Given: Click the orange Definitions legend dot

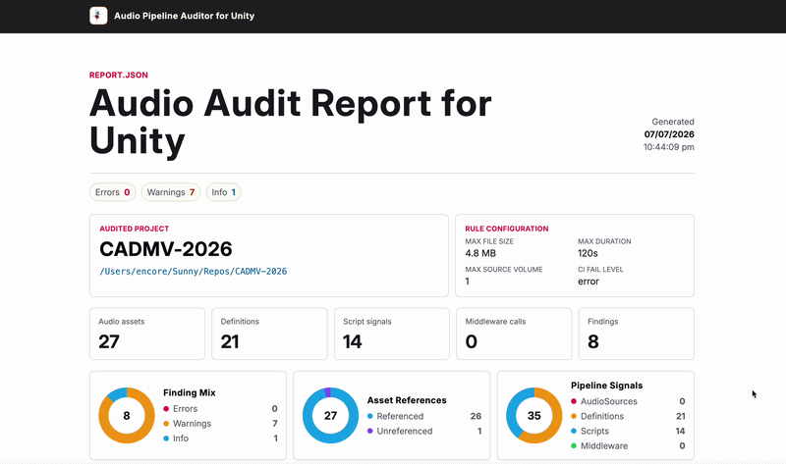Looking at the screenshot, I should coord(574,416).
